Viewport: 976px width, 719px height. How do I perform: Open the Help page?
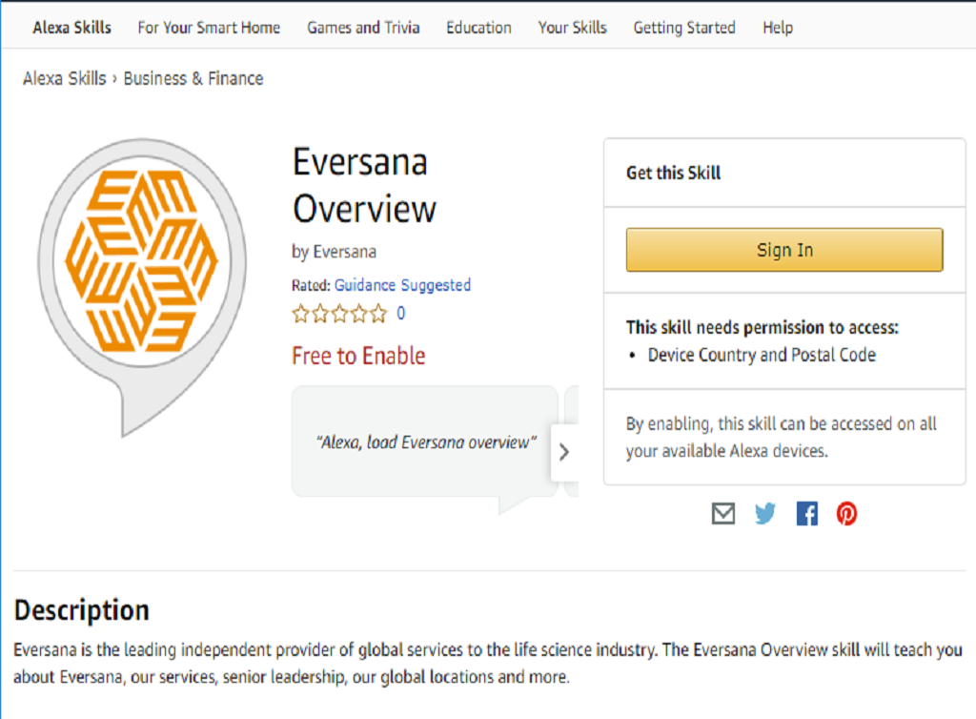[x=778, y=28]
